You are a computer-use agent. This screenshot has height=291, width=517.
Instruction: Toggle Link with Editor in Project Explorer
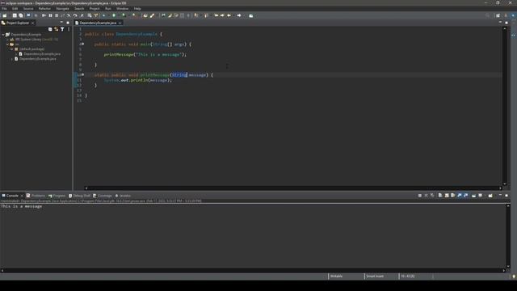56,29
